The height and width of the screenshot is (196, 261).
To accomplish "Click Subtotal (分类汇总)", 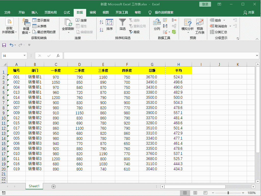I will (x=218, y=32).
